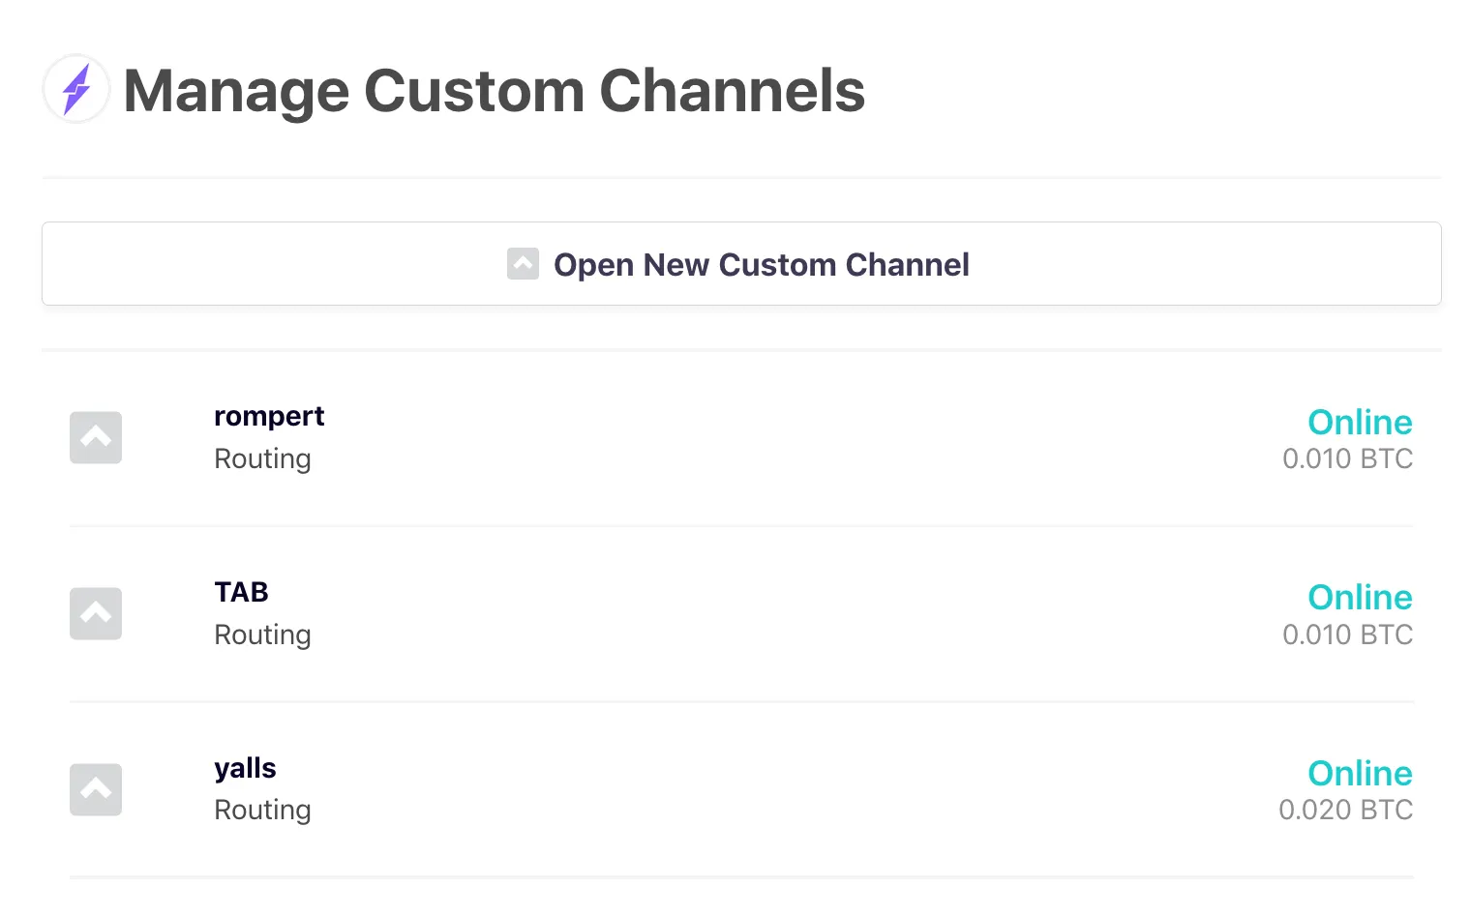Click the Online status for TAB
Viewport: 1471px width, 915px height.
point(1360,597)
